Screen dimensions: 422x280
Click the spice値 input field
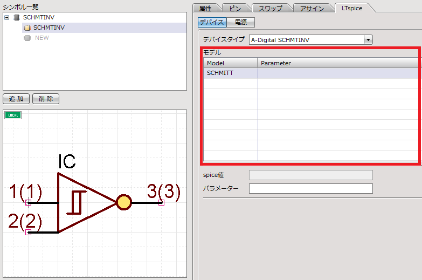coord(311,175)
